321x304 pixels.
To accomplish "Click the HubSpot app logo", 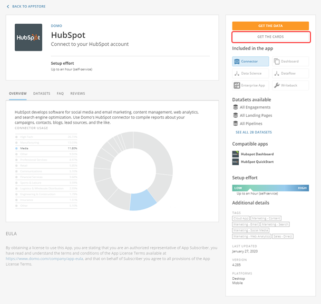I will pyautogui.click(x=28, y=37).
